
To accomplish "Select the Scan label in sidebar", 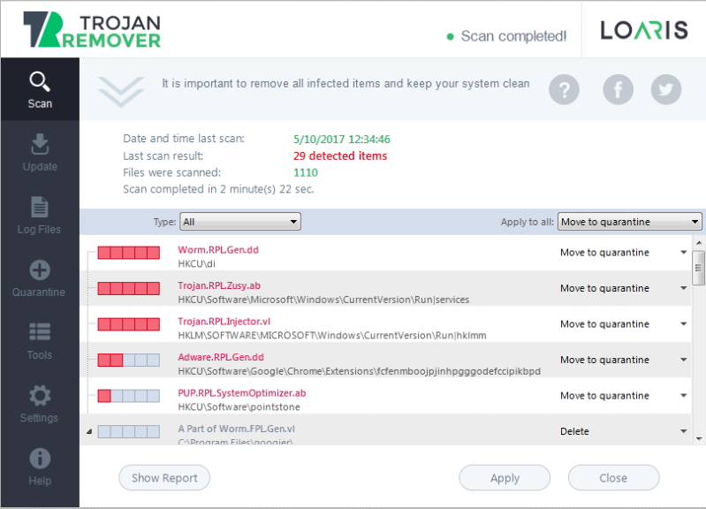I will click(40, 103).
